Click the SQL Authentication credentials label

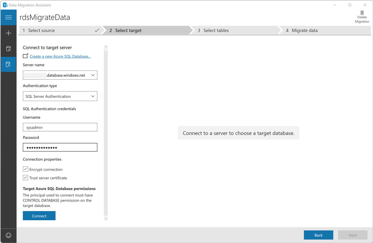point(50,109)
